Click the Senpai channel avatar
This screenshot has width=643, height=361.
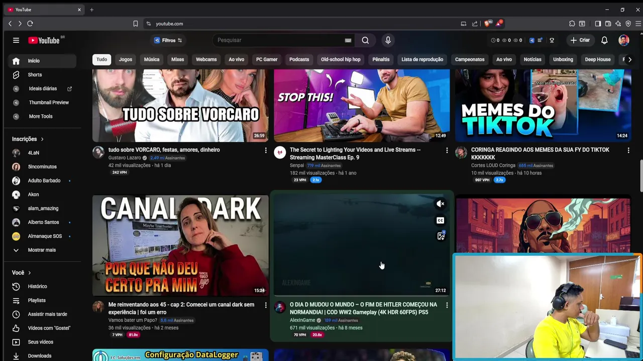280,152
